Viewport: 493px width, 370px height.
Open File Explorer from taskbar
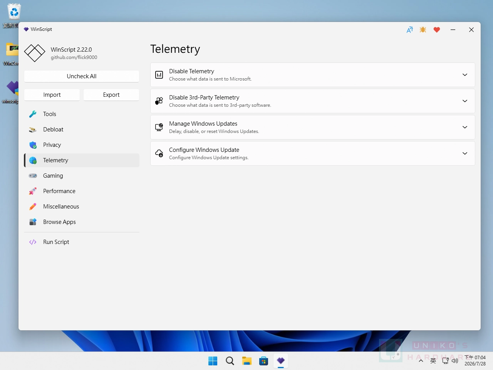247,361
